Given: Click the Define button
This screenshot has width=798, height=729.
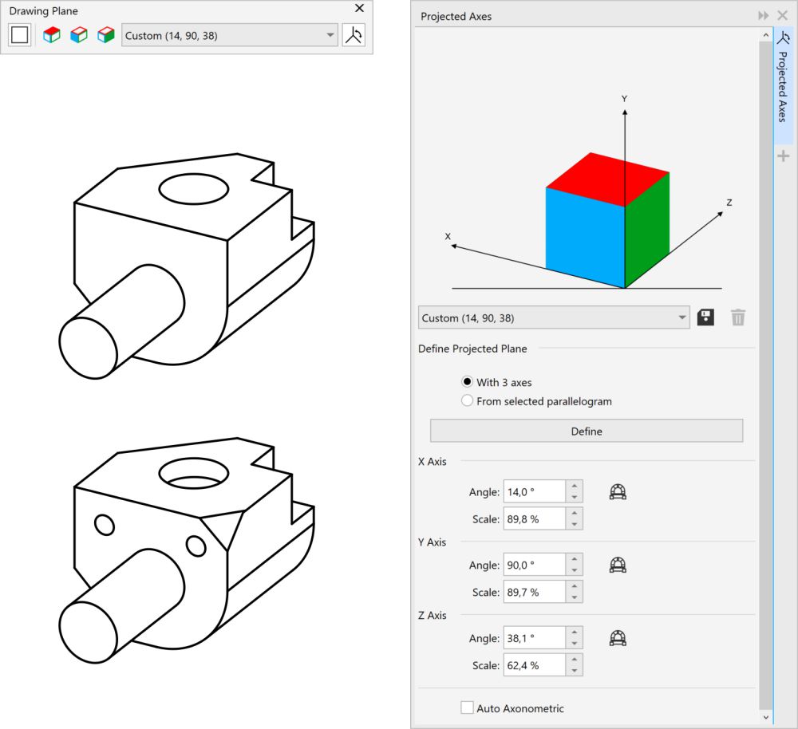Looking at the screenshot, I should (x=587, y=431).
